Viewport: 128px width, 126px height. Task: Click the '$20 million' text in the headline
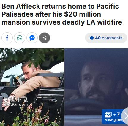pos(83,14)
